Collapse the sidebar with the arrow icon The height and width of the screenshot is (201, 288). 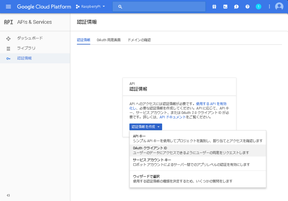8,195
